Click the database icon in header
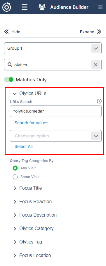The height and width of the screenshot is (266, 106). point(100,7)
